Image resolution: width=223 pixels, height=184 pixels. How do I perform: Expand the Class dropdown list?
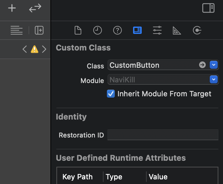tap(214, 65)
